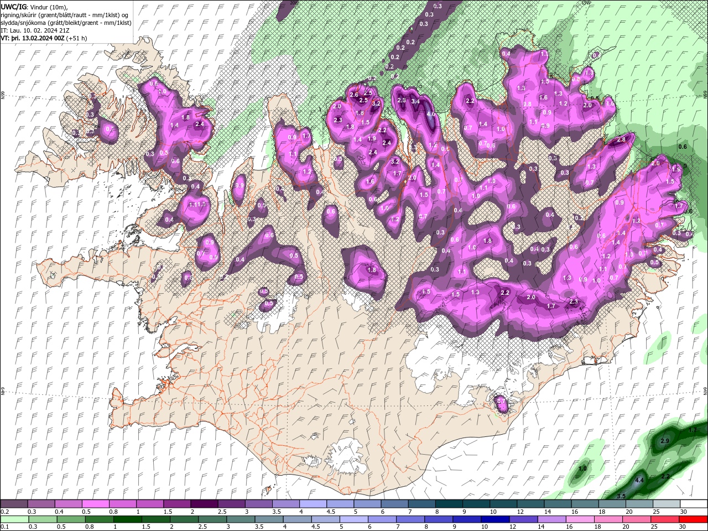Viewport: 708px width, 531px height.
Task: Click the '16' label in the top legend row
Action: point(575,512)
